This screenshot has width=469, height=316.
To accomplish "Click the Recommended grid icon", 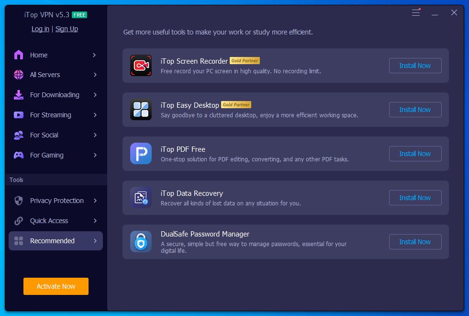I will click(x=19, y=241).
